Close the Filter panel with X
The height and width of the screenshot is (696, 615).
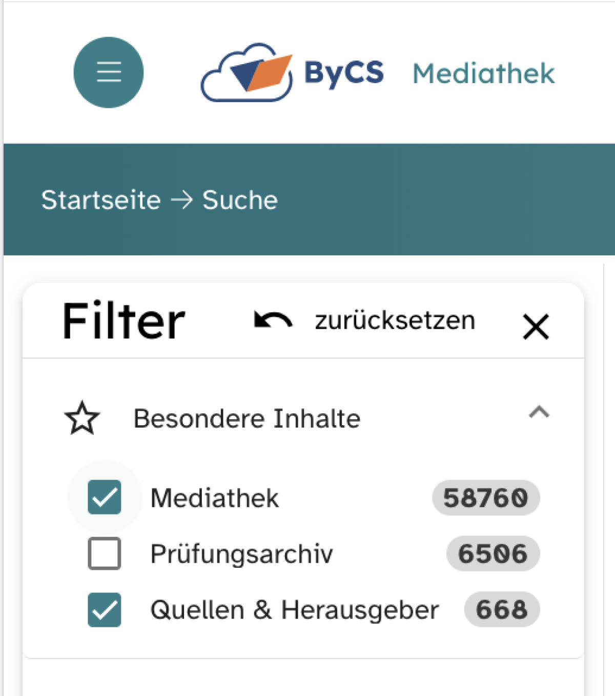[536, 327]
